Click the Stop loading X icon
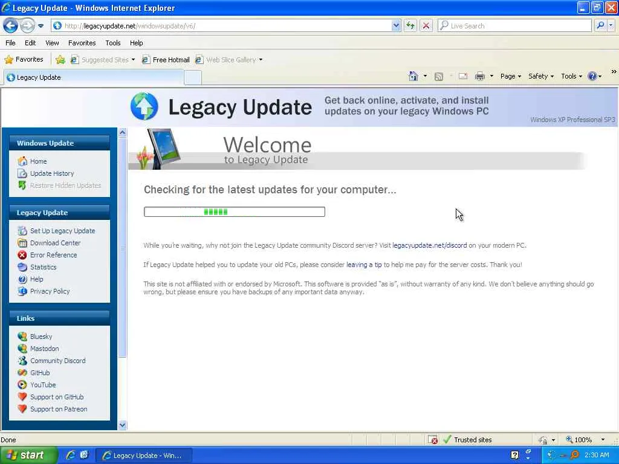The width and height of the screenshot is (619, 464). 426,26
